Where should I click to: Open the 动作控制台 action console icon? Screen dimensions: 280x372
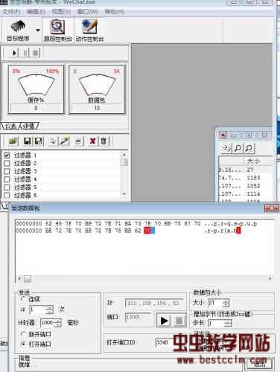click(89, 27)
